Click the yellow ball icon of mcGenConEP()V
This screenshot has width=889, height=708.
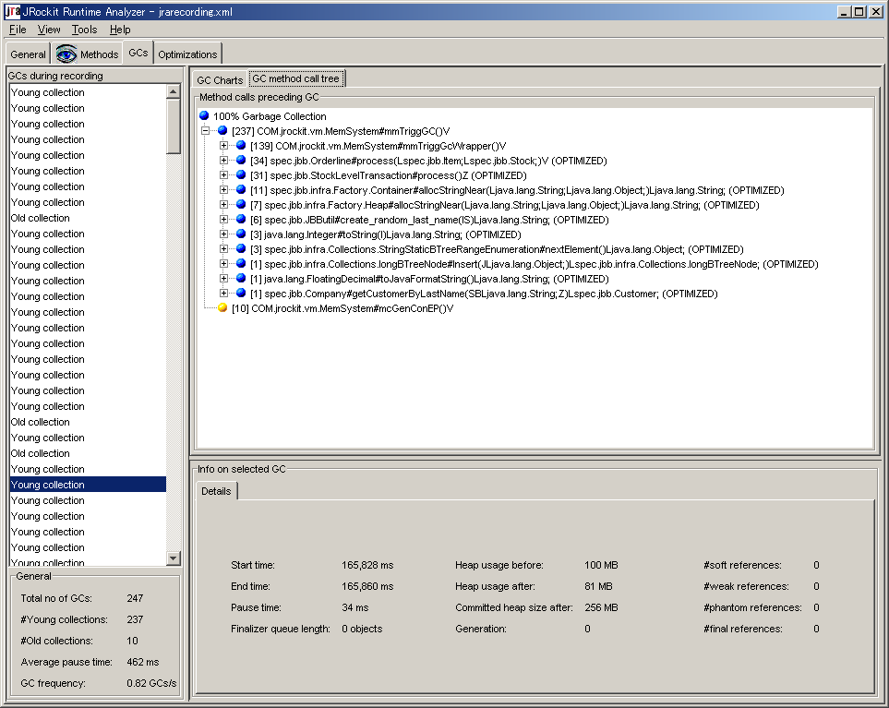(222, 307)
